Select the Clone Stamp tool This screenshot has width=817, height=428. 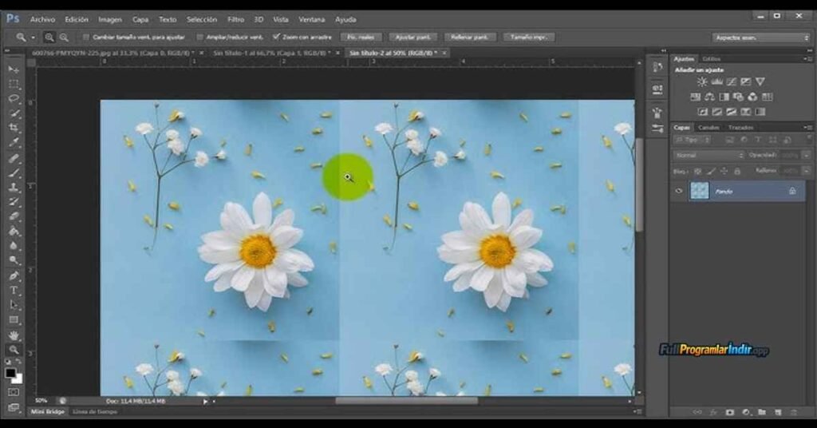coord(14,188)
